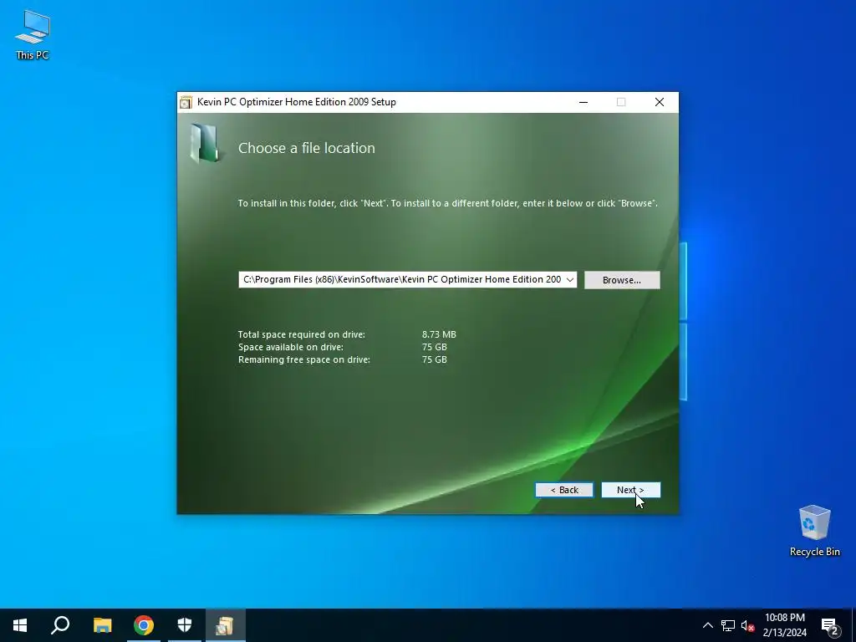
Task: Minimize the setup window
Action: (x=583, y=102)
